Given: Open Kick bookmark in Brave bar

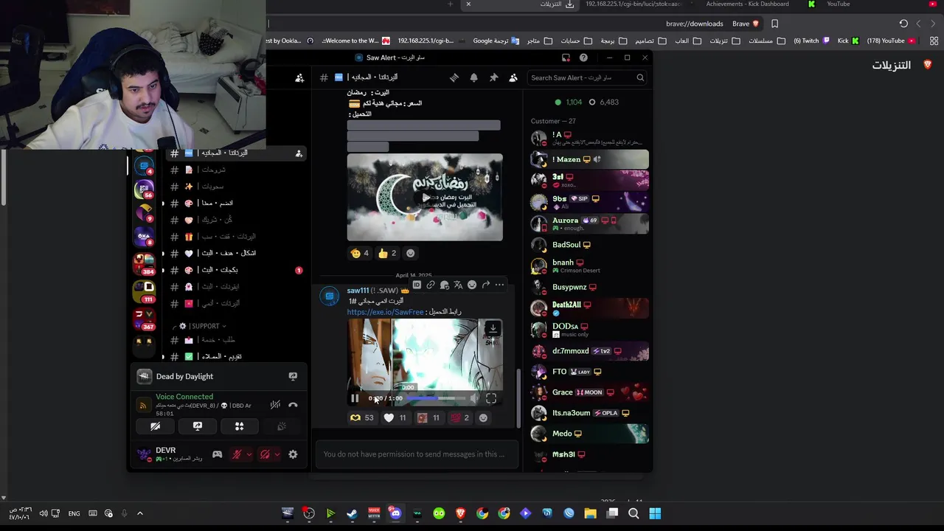Looking at the screenshot, I should pyautogui.click(x=848, y=41).
